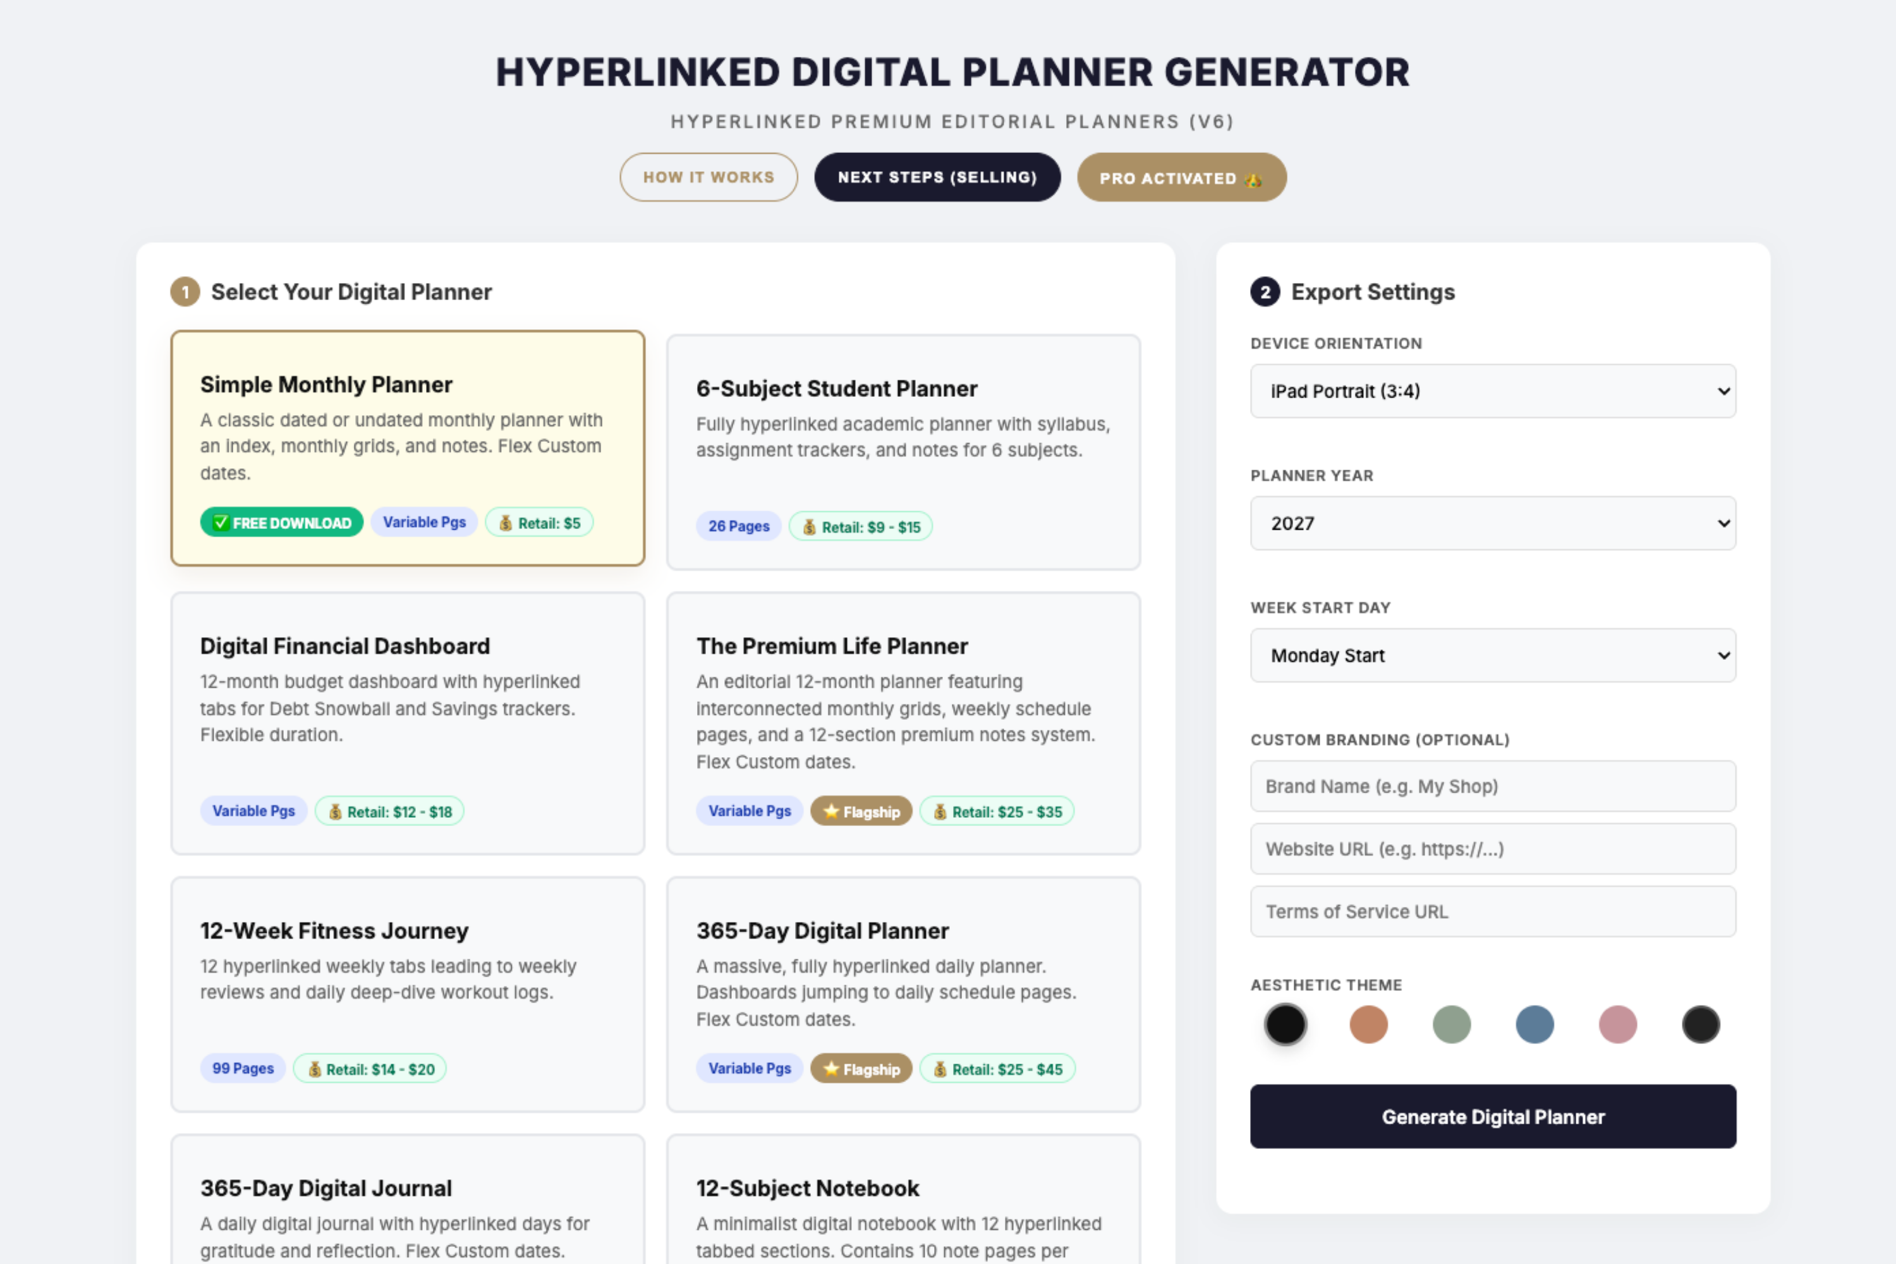Click Flagship badge on 365-Day Digital Planner
This screenshot has height=1264, width=1896.
coord(861,1068)
